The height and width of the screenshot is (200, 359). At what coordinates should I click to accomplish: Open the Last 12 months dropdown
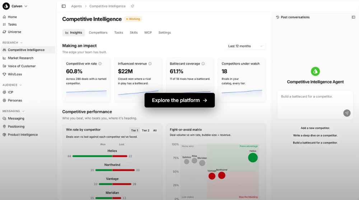click(246, 46)
